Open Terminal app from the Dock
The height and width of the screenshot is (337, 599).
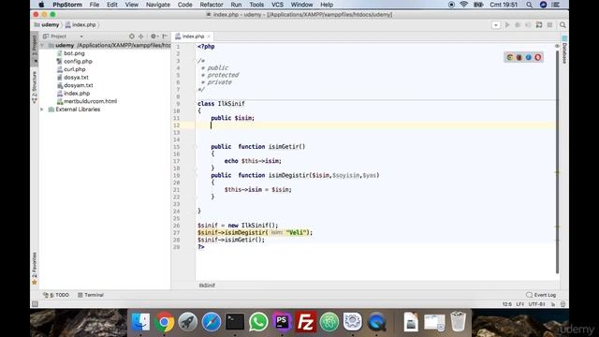235,322
